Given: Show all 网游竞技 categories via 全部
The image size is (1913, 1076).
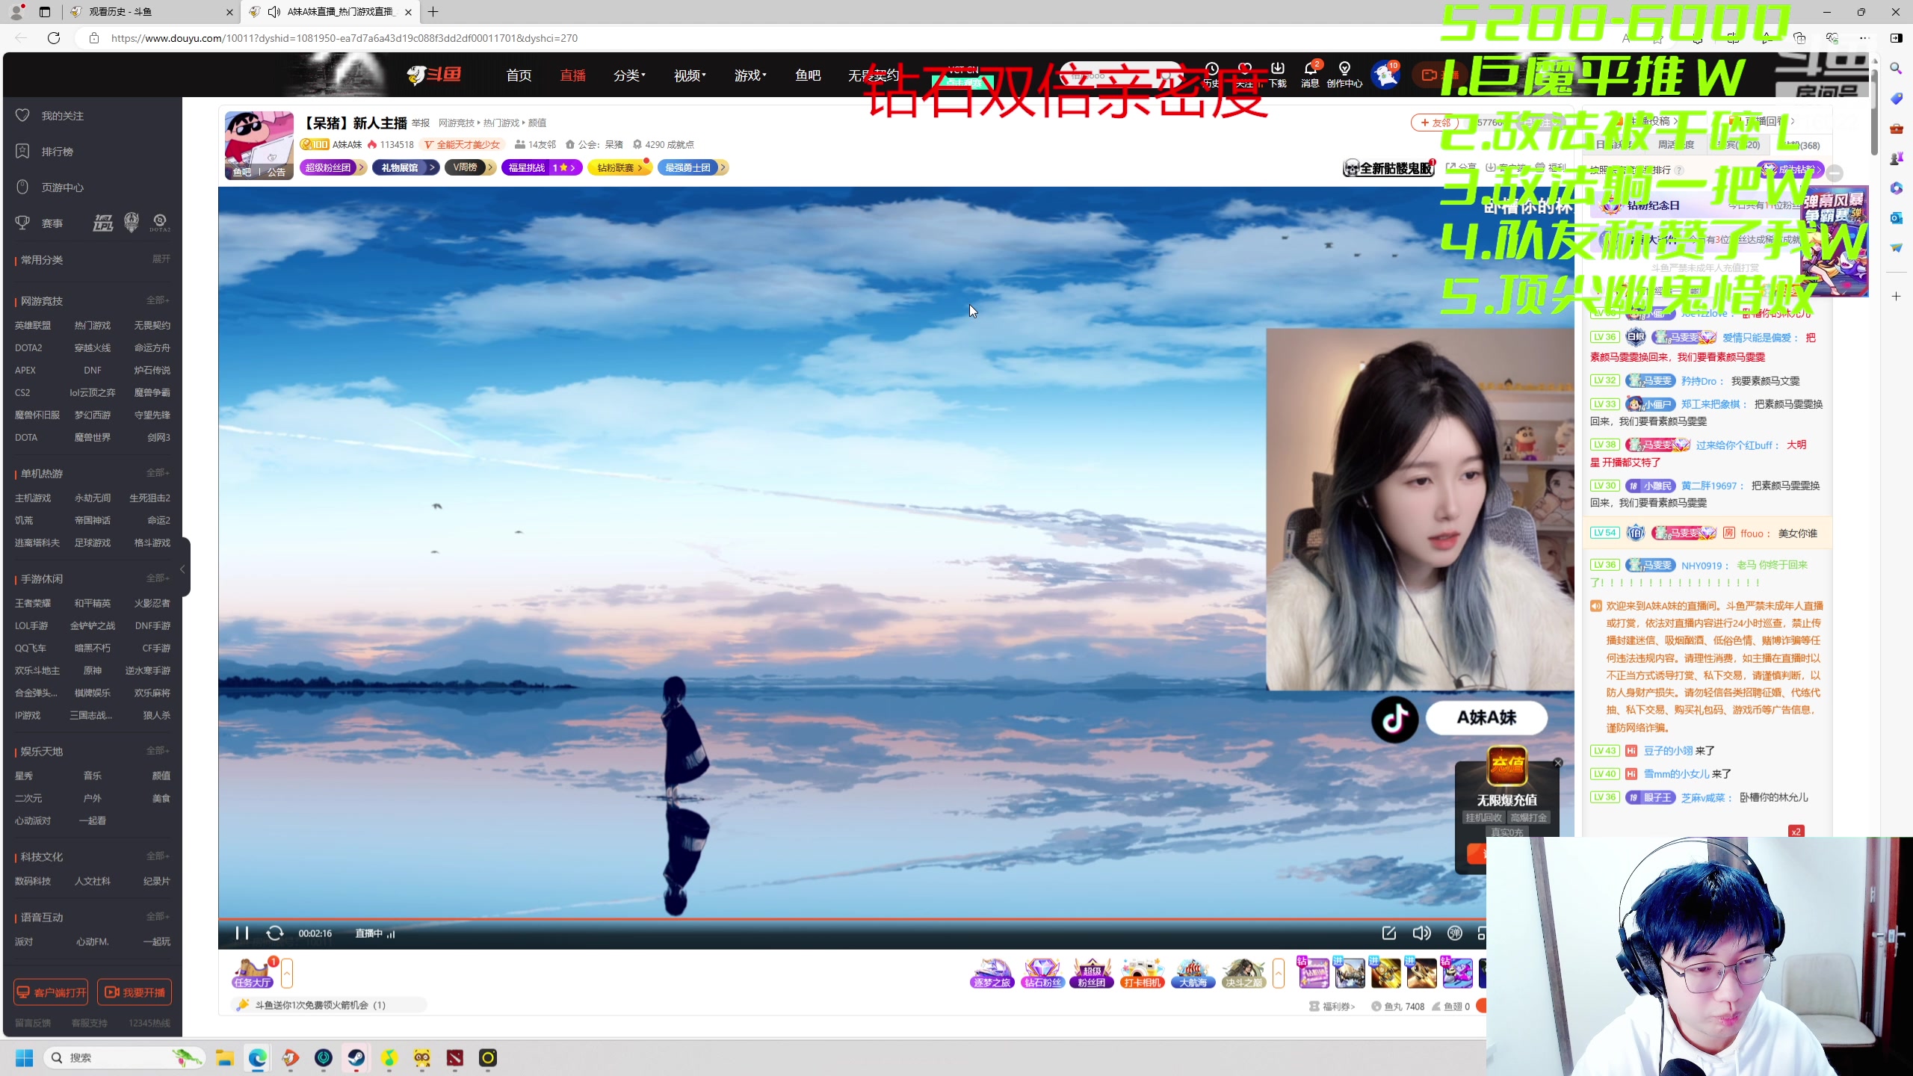Looking at the screenshot, I should coord(158,300).
